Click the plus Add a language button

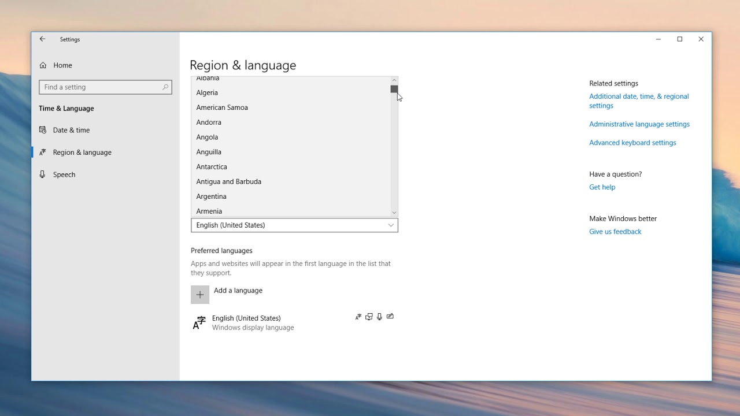[x=200, y=295]
